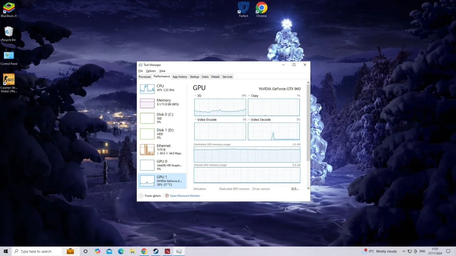Click the Video Decode graph
Viewport: 456px width, 256px height.
pos(274,131)
